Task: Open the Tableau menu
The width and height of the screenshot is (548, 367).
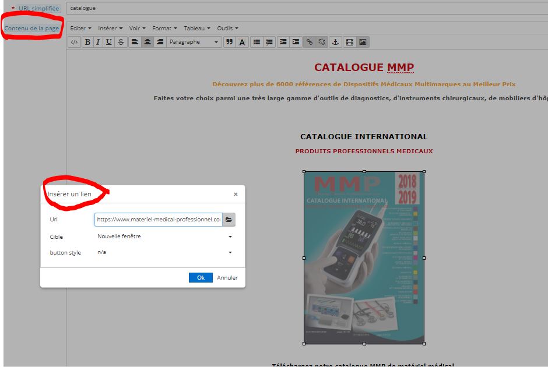Action: tap(197, 29)
